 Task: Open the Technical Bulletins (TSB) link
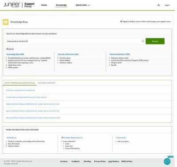point(119,54)
